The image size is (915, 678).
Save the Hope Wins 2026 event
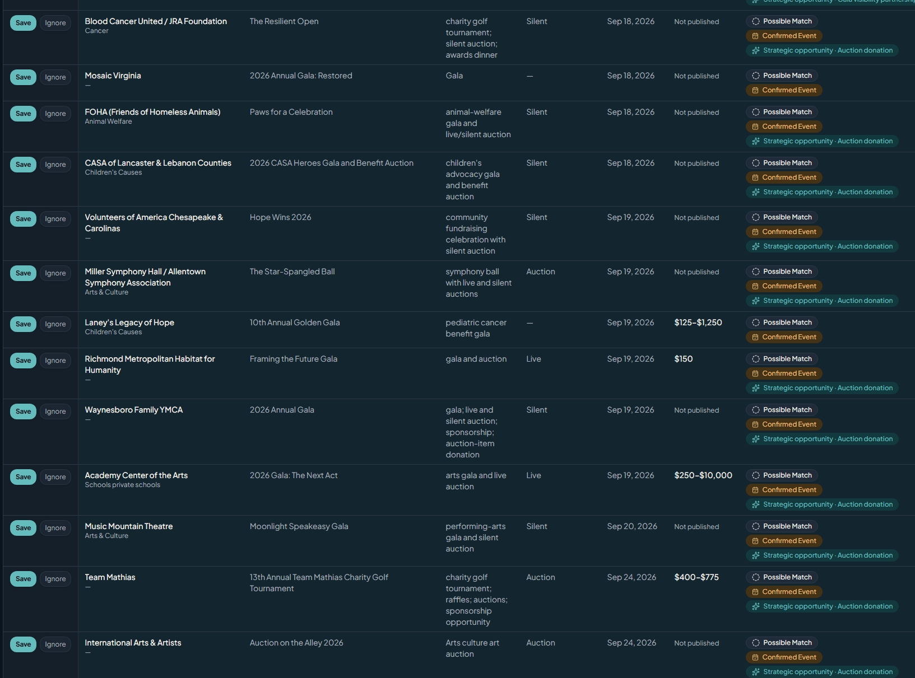(23, 219)
